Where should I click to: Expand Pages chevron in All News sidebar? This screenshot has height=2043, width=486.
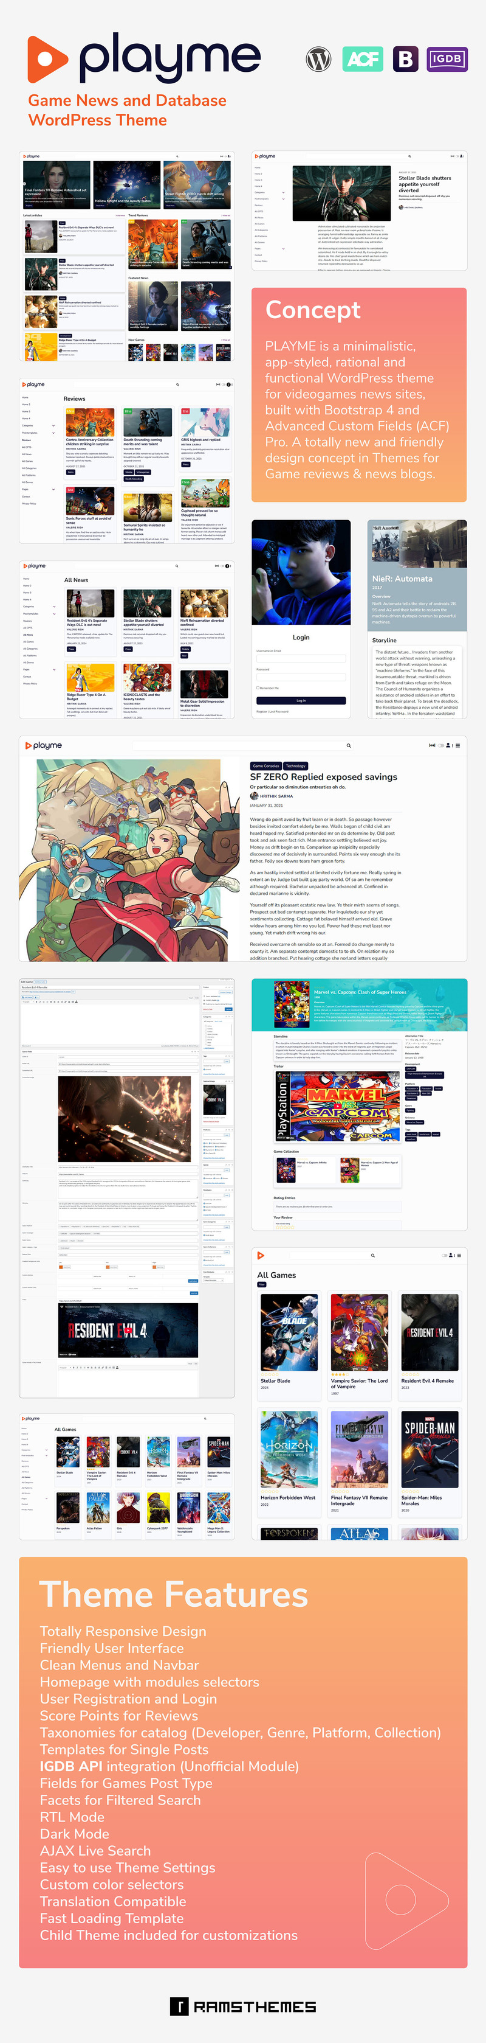pos(54,669)
